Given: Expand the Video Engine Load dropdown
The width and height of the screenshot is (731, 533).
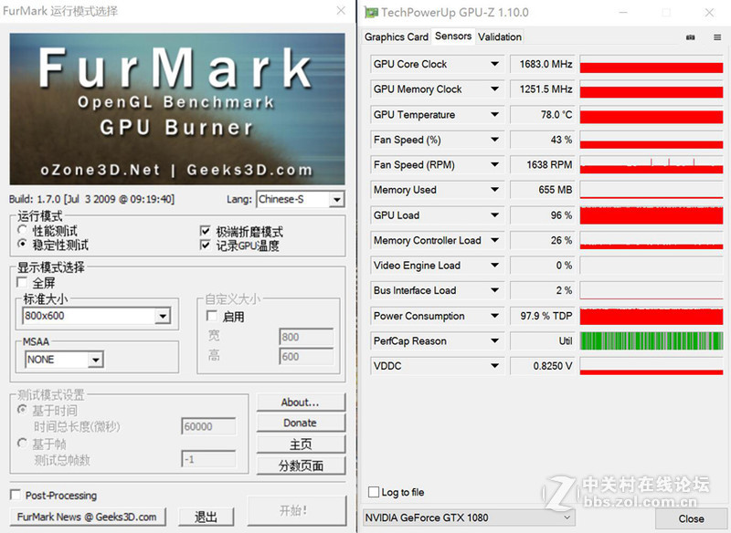Looking at the screenshot, I should point(494,266).
